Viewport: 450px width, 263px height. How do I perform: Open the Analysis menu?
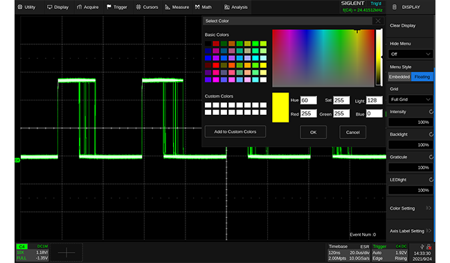(x=235, y=7)
